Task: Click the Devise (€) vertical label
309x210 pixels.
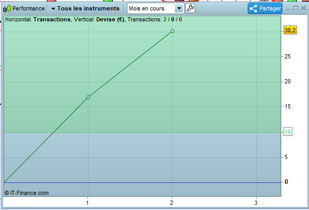Action: point(110,19)
